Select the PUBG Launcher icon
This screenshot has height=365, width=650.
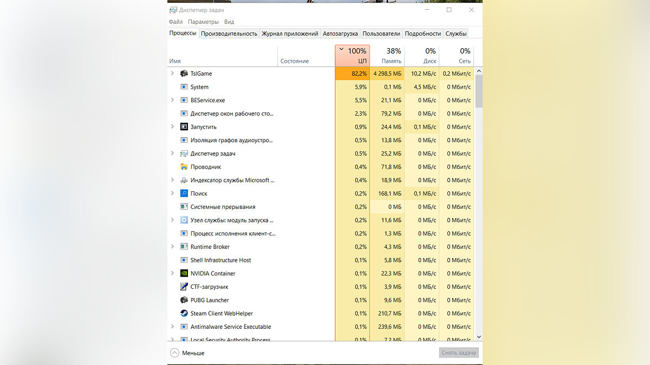(184, 300)
